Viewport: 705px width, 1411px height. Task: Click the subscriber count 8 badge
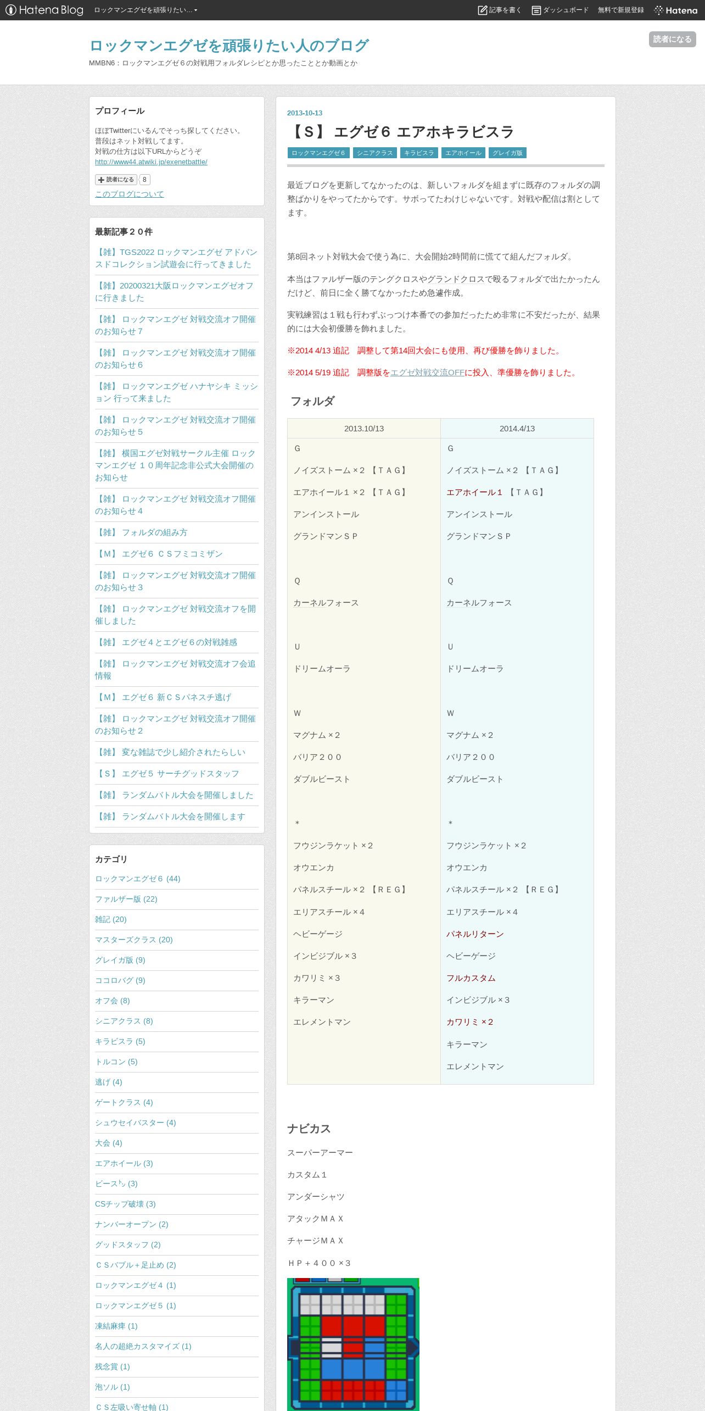click(144, 180)
